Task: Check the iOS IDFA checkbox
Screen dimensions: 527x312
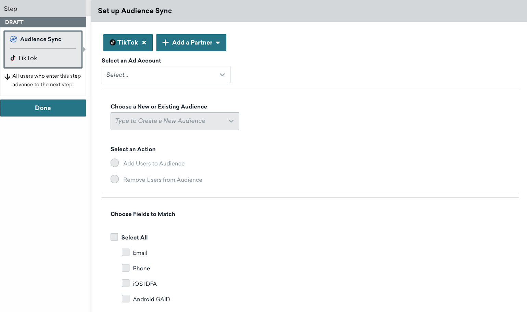Action: [x=126, y=283]
